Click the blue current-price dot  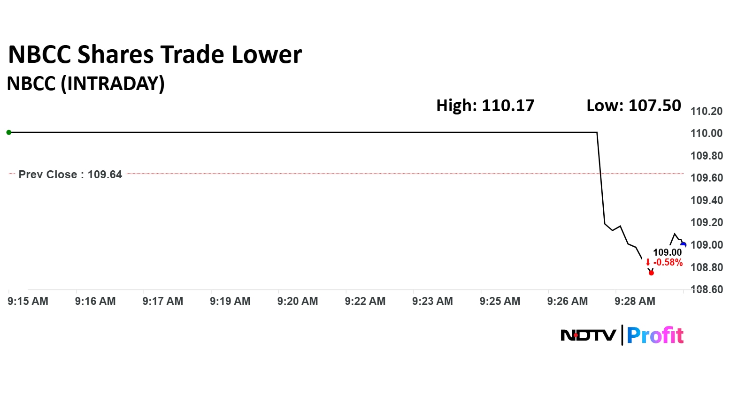click(684, 244)
